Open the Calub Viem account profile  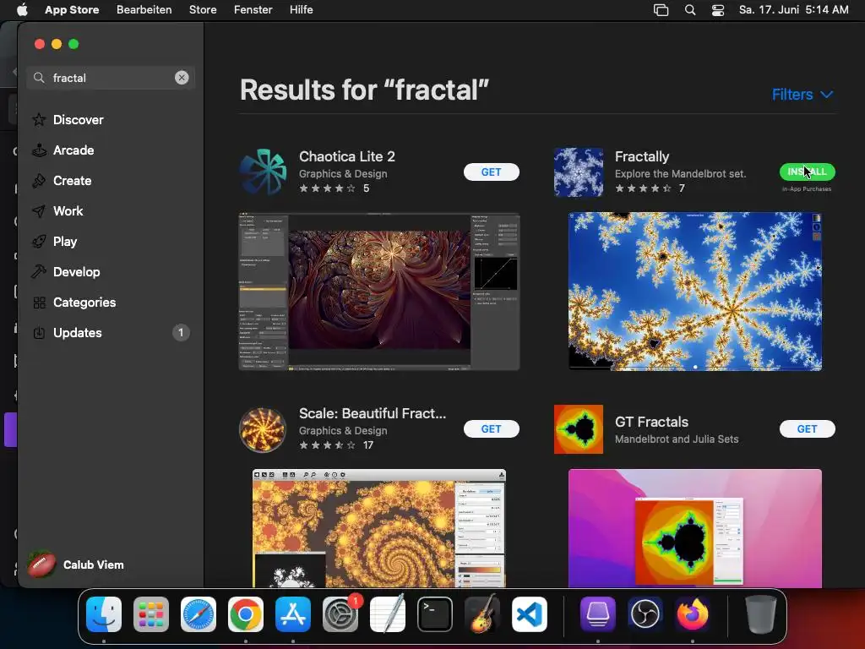coord(76,564)
